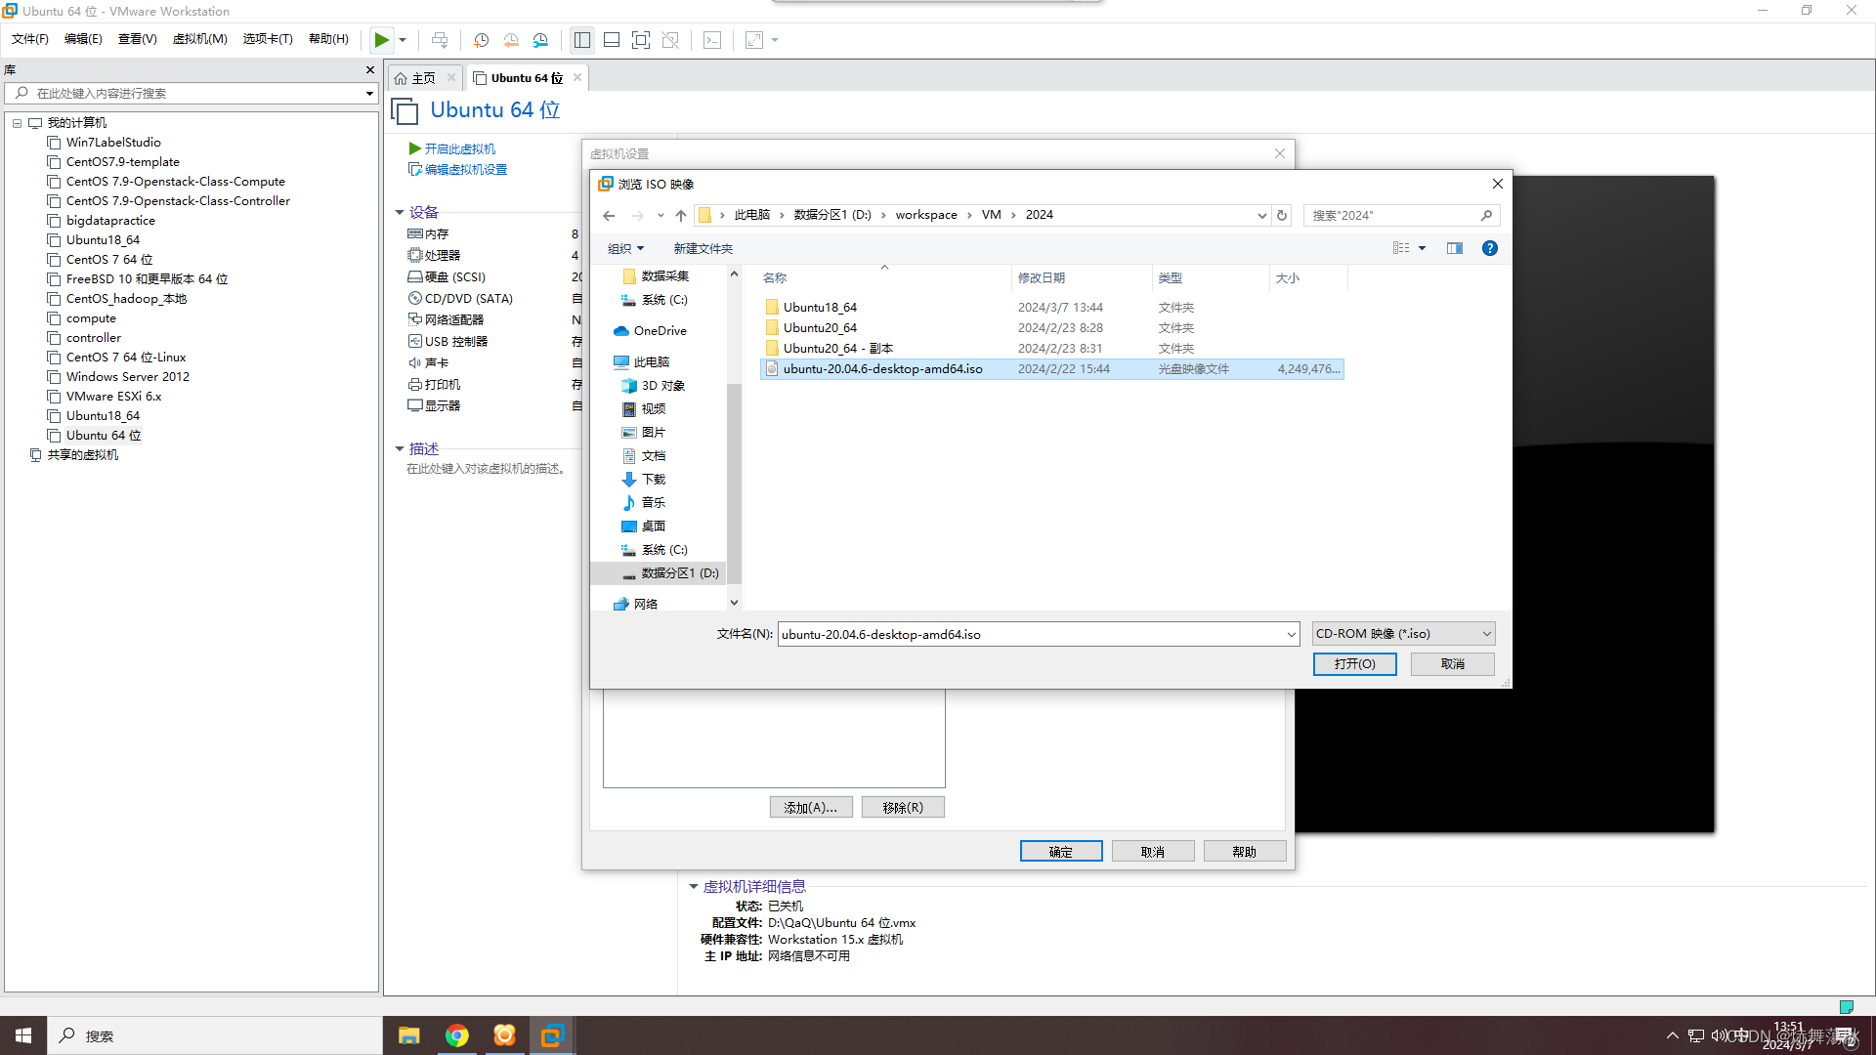1876x1055 pixels.
Task: Select CentOS 7.9-Openstack-Class-Controller VM
Action: pos(178,201)
